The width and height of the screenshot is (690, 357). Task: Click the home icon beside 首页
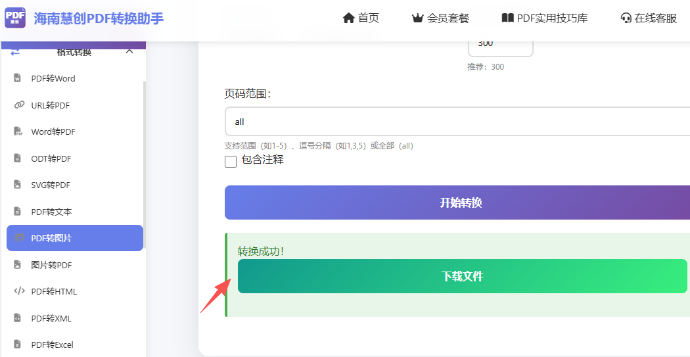348,18
